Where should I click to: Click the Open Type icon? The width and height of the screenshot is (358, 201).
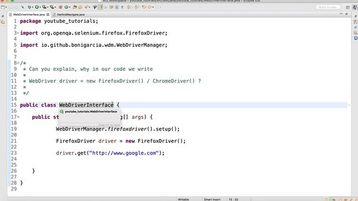(x=74, y=7)
